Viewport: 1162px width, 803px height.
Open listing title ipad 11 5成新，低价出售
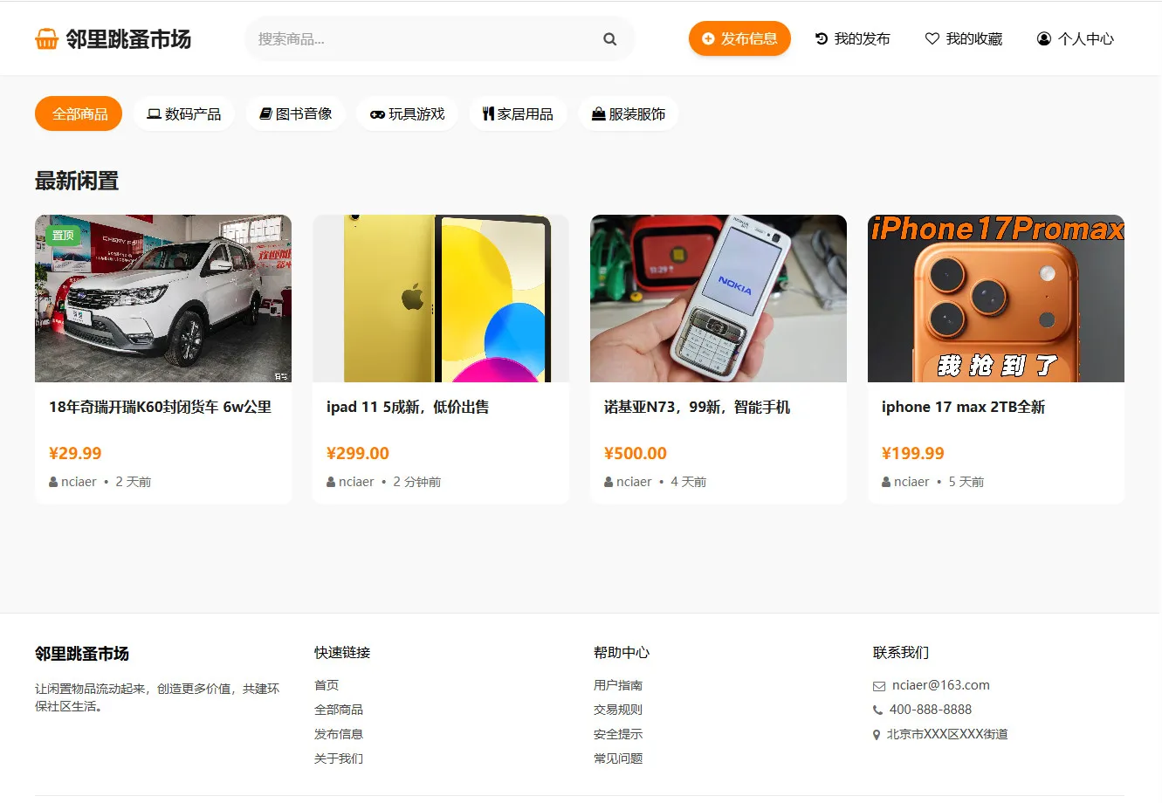408,408
